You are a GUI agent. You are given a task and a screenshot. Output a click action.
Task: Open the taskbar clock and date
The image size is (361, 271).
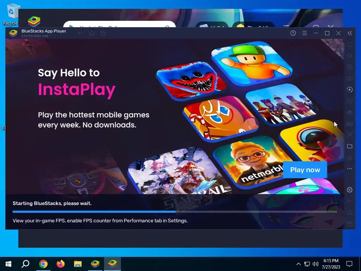pos(331,264)
